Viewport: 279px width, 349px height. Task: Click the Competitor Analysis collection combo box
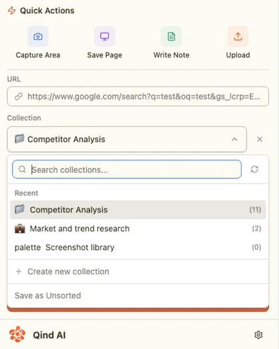point(127,140)
